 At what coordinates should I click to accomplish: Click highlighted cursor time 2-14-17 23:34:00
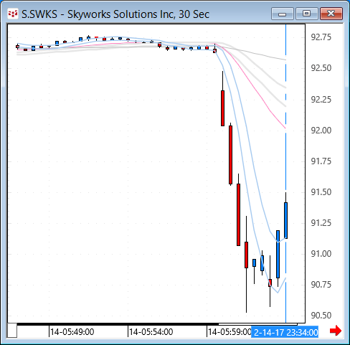point(285,332)
